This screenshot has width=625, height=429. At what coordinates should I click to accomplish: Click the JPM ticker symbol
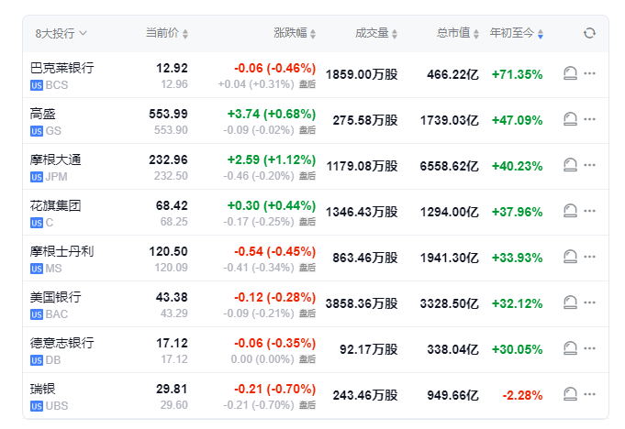(x=56, y=177)
